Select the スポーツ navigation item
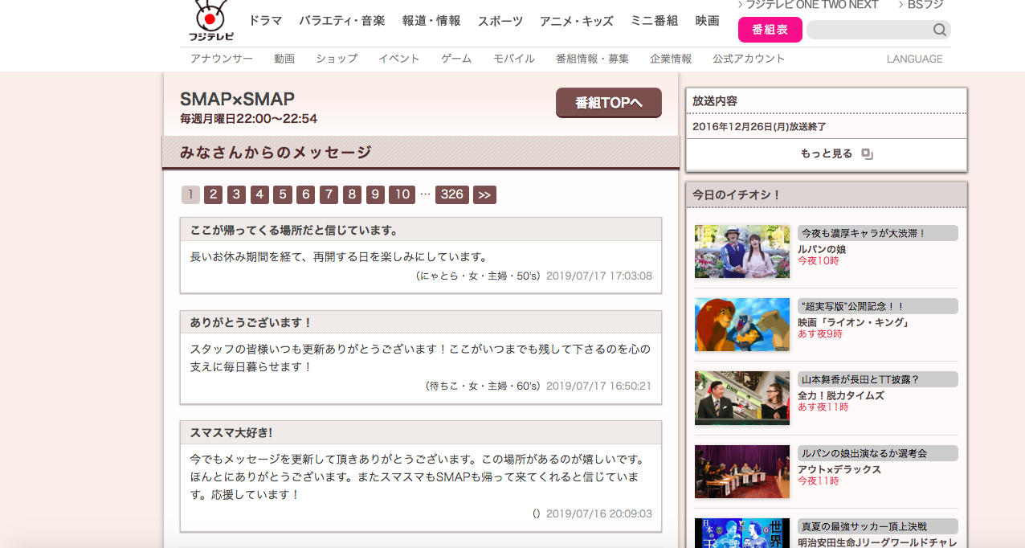 coord(499,21)
